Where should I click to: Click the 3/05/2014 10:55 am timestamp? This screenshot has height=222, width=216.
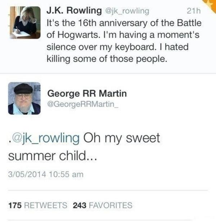[x=45, y=174]
